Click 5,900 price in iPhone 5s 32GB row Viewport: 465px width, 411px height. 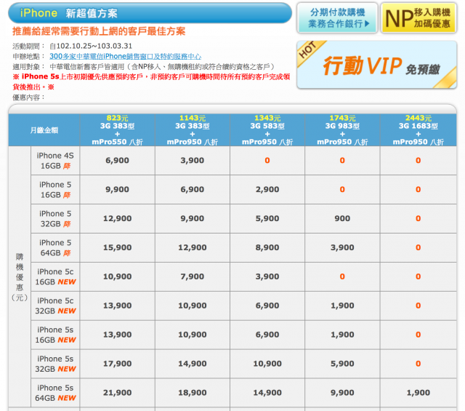[x=342, y=364]
